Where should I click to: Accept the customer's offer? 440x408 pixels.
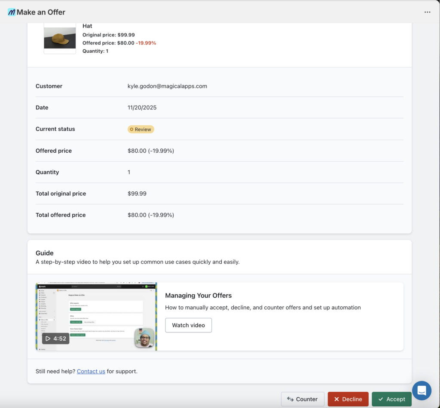[x=391, y=399]
